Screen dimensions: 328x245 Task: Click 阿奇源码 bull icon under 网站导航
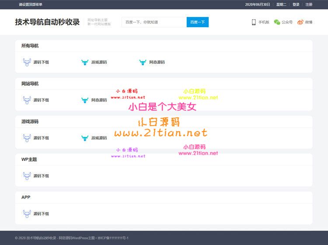click(x=85, y=100)
